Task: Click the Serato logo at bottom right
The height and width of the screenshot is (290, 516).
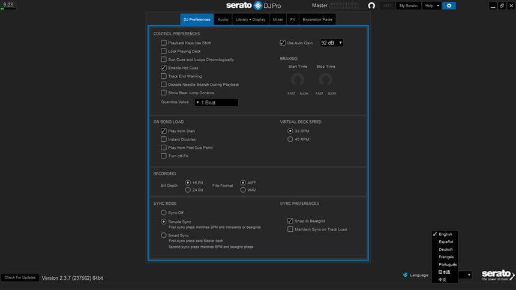Action: [x=498, y=275]
